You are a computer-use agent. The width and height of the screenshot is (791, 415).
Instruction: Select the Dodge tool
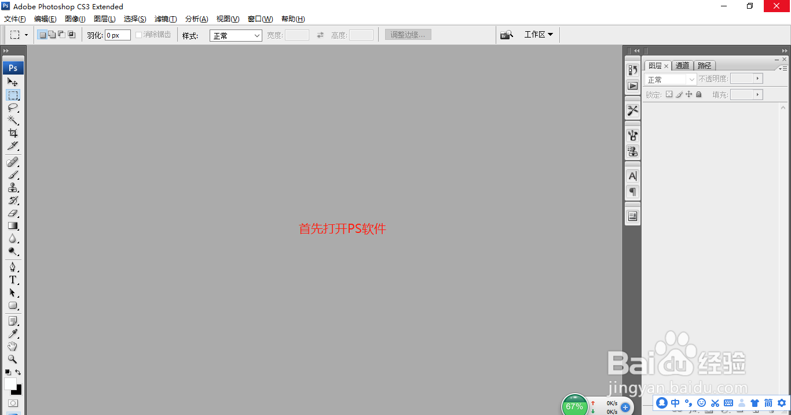click(13, 251)
